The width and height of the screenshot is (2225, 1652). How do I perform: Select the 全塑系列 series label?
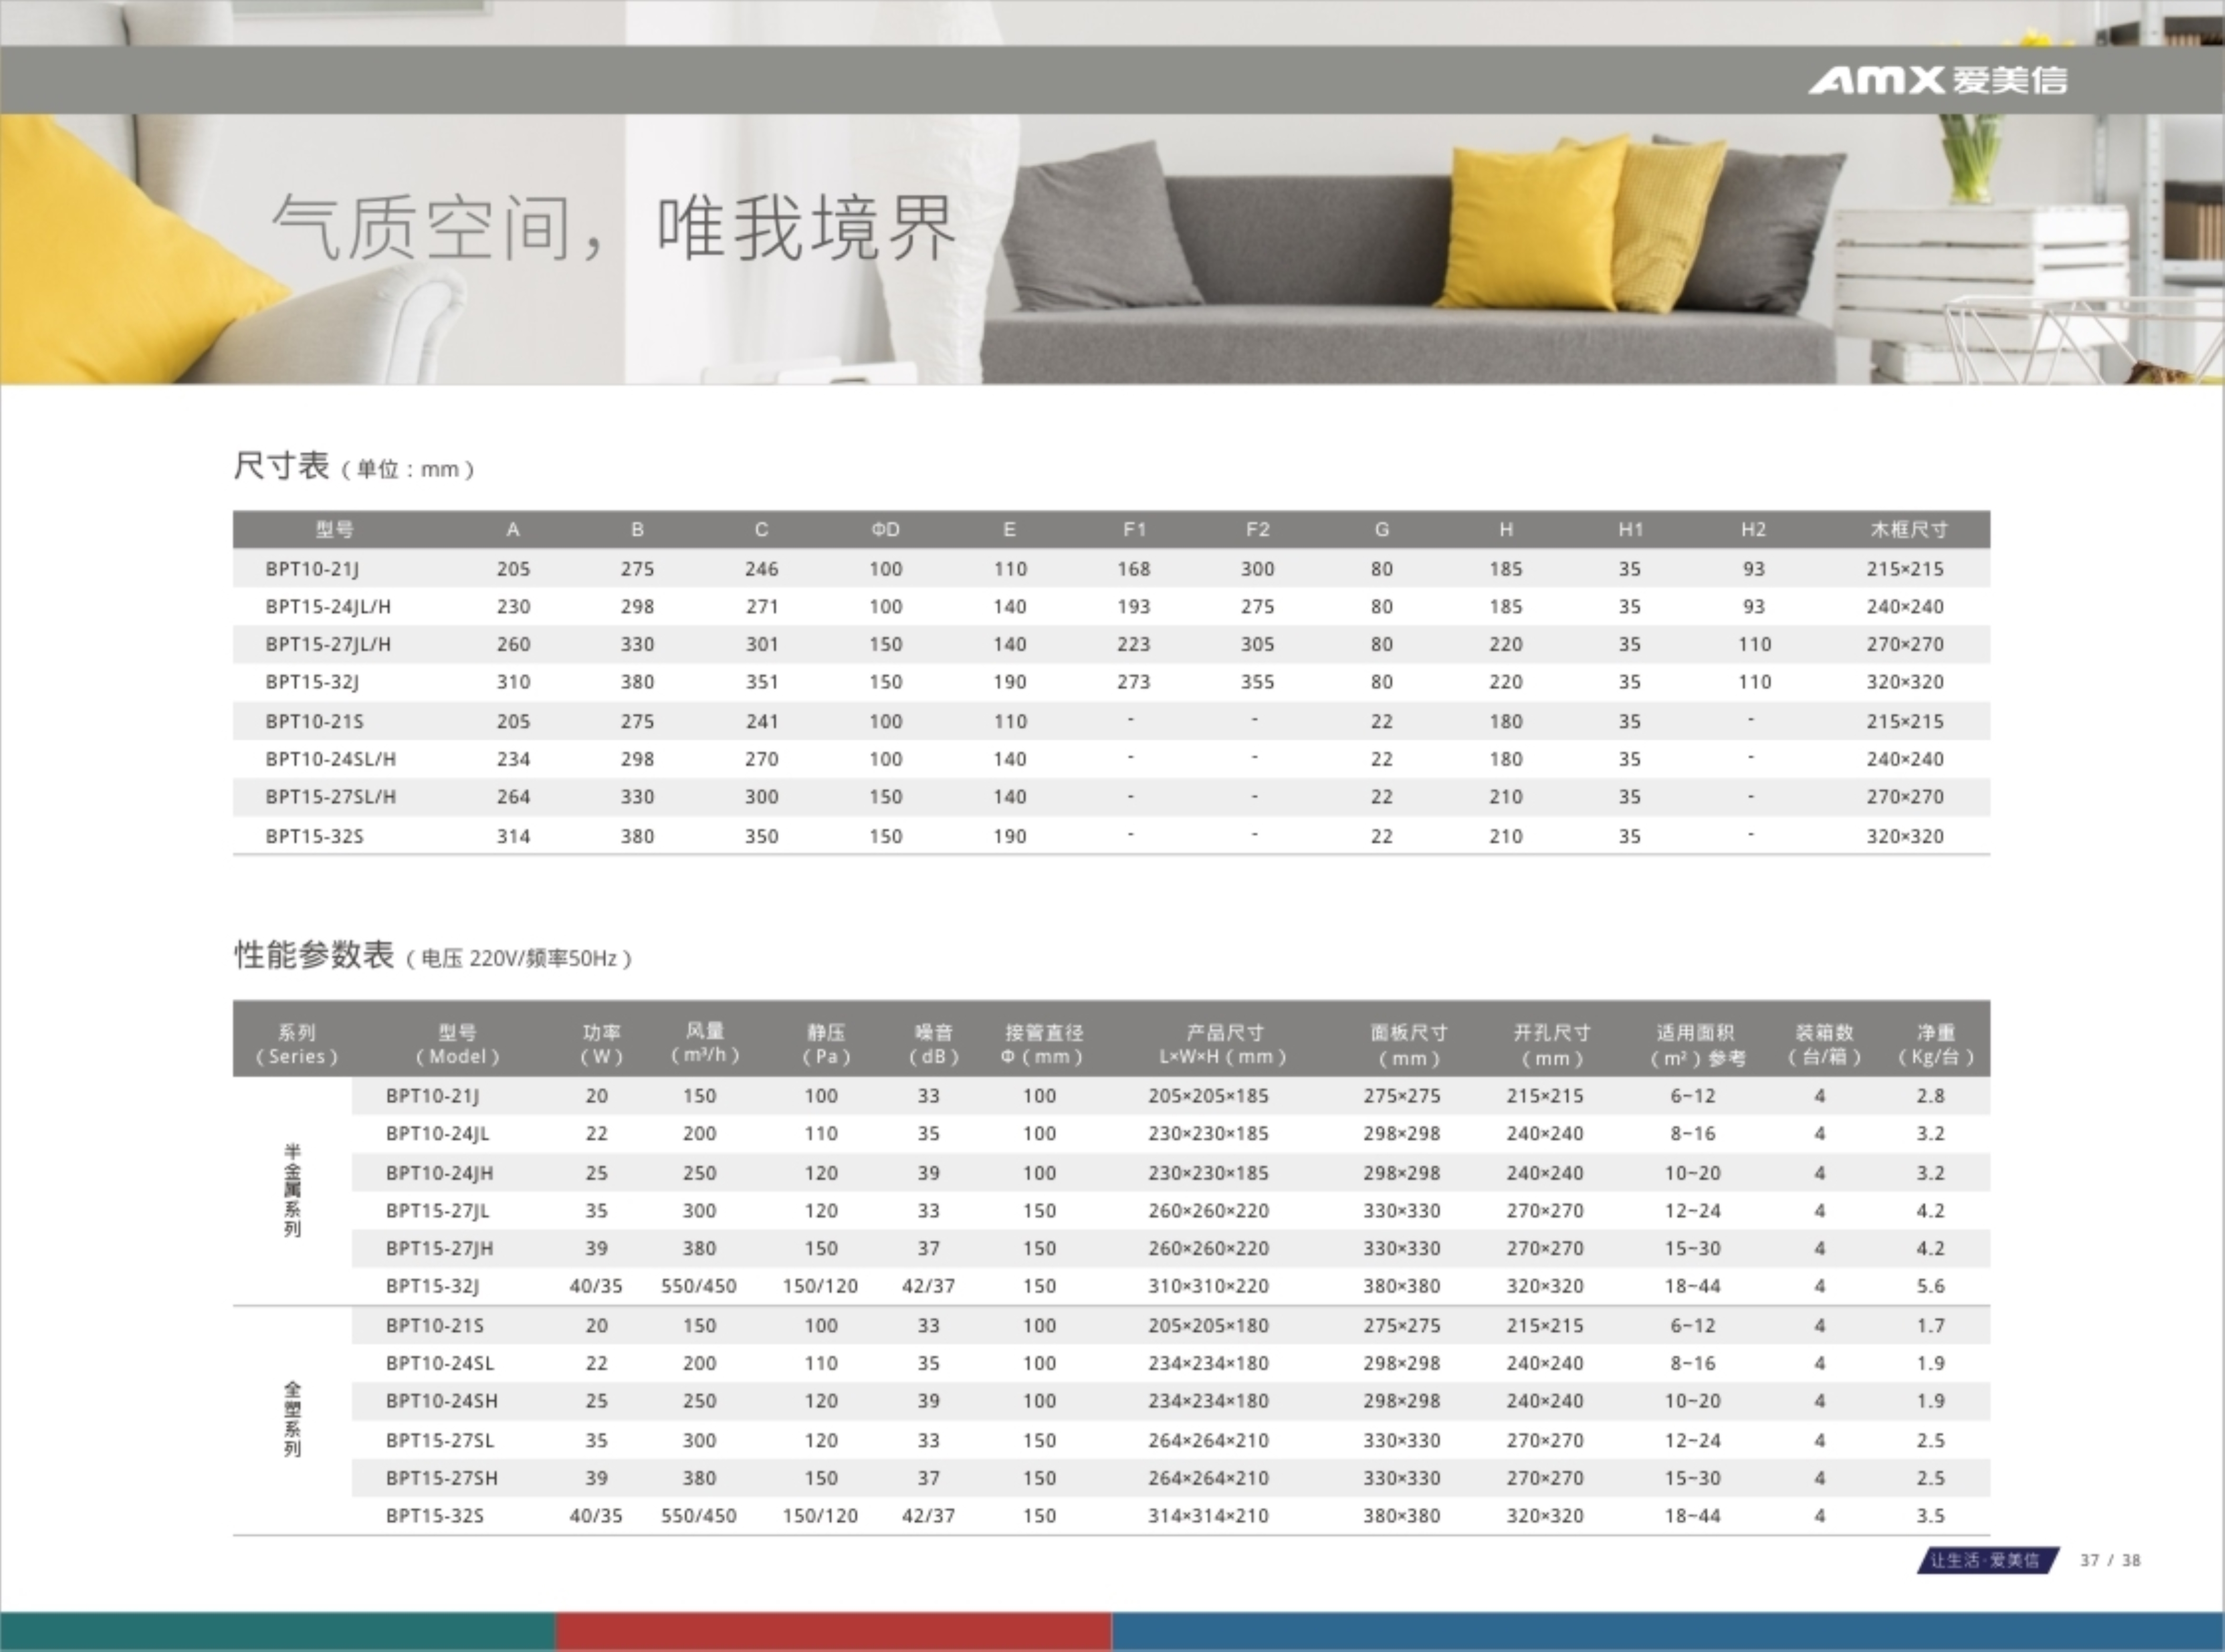[292, 1419]
